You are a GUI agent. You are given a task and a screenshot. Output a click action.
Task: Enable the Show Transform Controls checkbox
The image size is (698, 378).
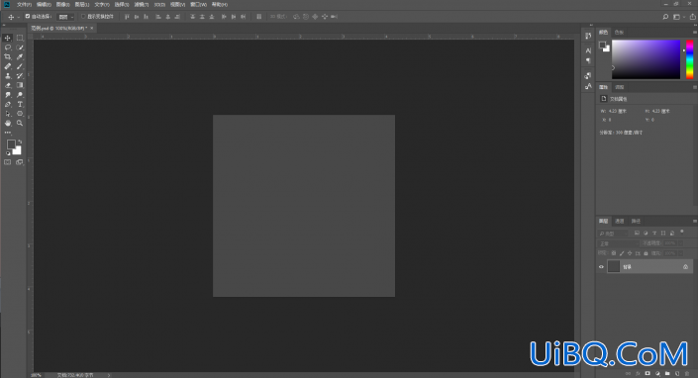tap(83, 17)
